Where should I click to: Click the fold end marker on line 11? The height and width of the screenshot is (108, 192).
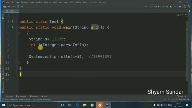(x=18, y=68)
